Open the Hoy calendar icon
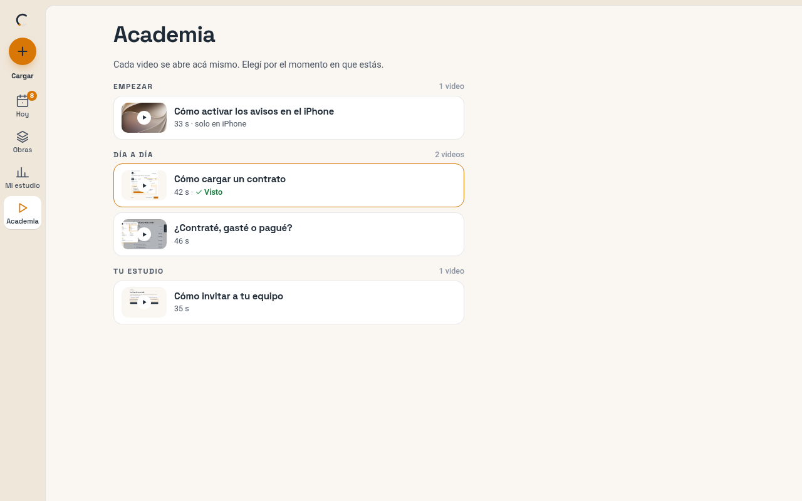 (23, 101)
